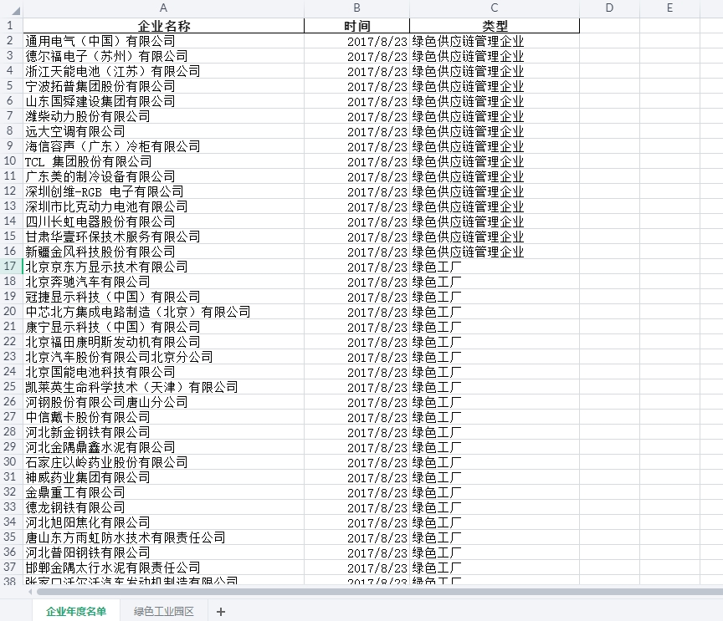Select cell 康宁显示科技（中国）有限公司

(x=164, y=327)
